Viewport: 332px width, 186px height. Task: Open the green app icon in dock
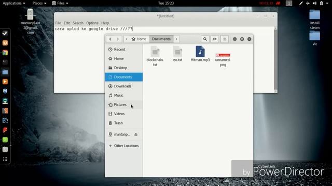pos(5,140)
